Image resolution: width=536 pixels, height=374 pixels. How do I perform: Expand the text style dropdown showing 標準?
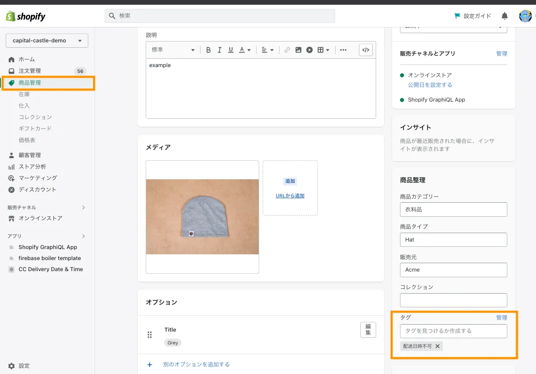173,49
